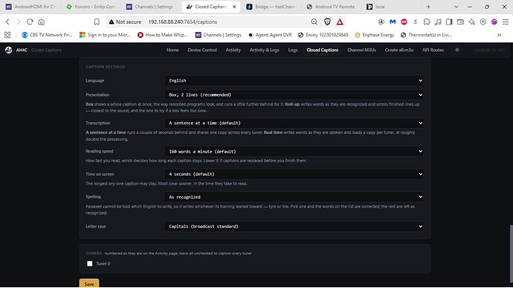Open the Sign in to your Micr... bookmark
This screenshot has width=513, height=288.
point(105,35)
